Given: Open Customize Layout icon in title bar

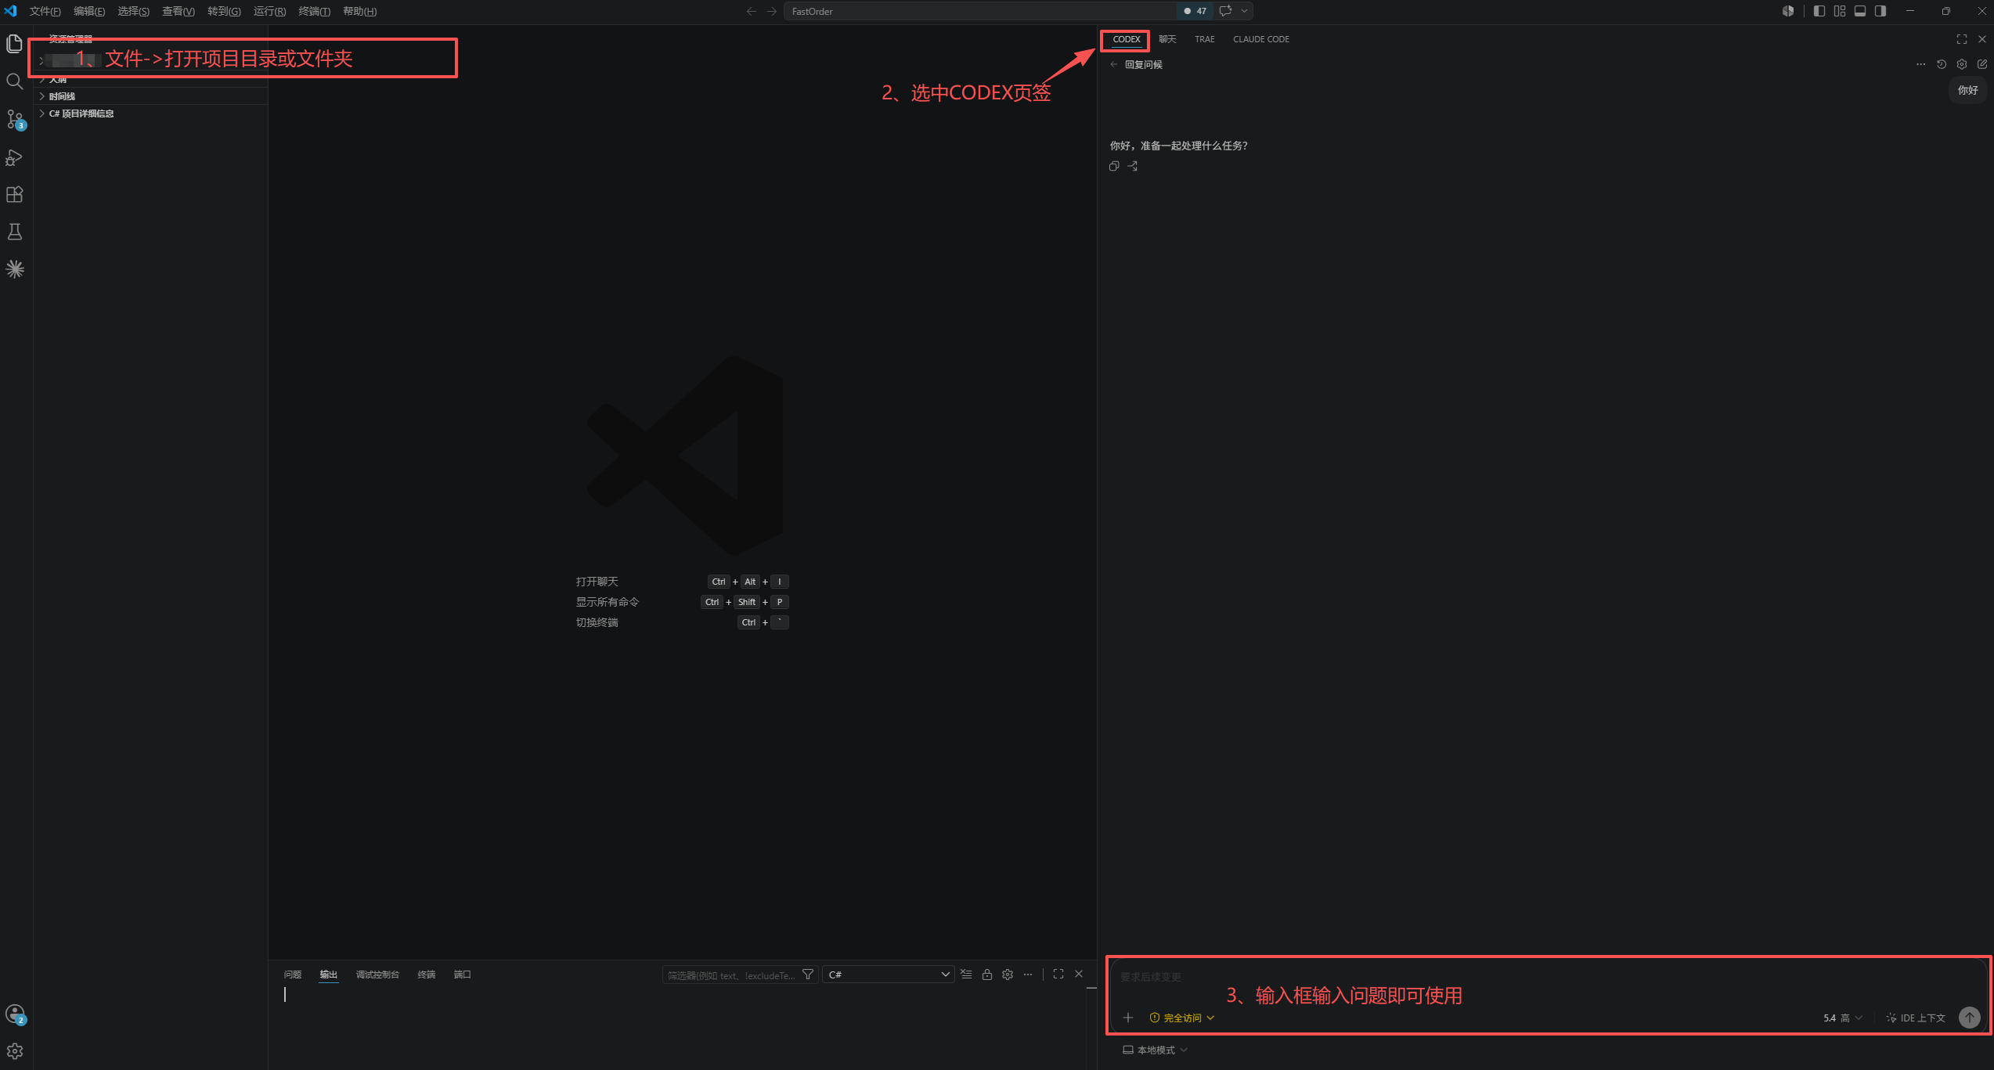Looking at the screenshot, I should [x=1840, y=11].
